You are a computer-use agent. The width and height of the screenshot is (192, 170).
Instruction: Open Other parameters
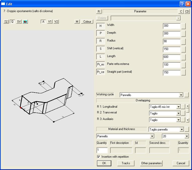point(151,163)
